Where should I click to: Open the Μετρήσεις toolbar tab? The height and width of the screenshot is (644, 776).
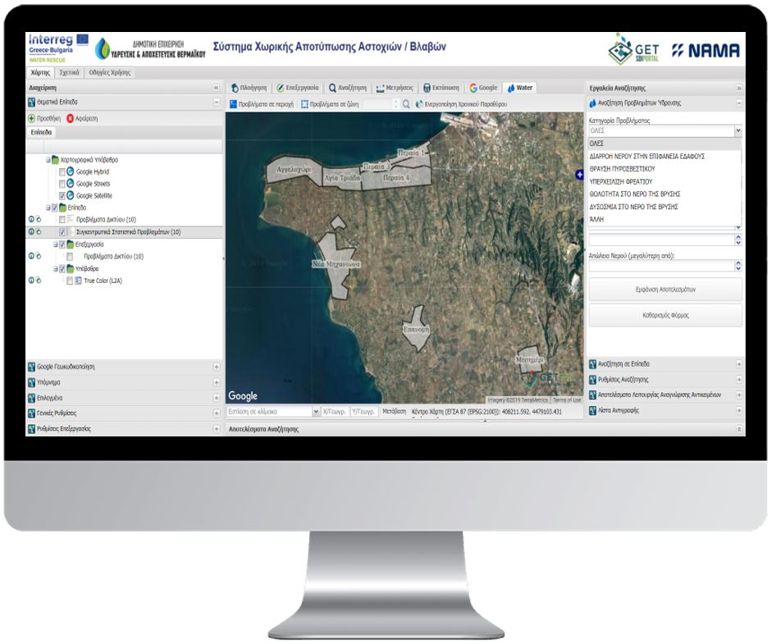coord(395,88)
